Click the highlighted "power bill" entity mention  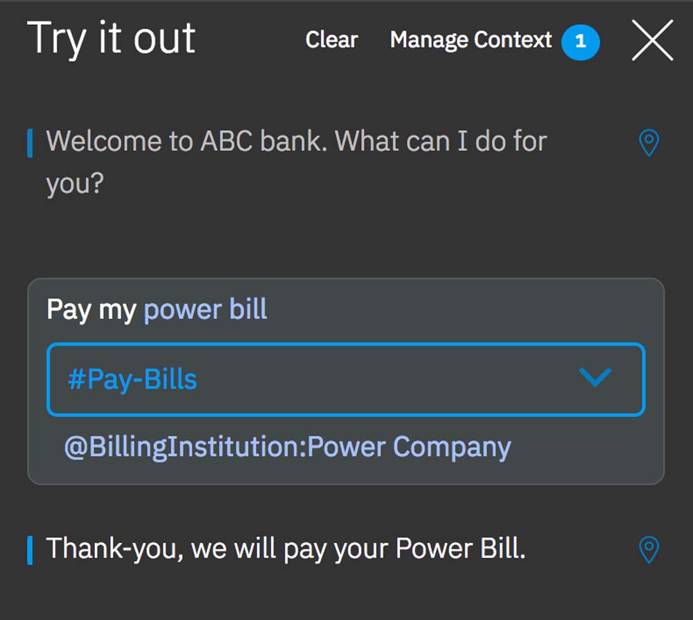tap(205, 309)
